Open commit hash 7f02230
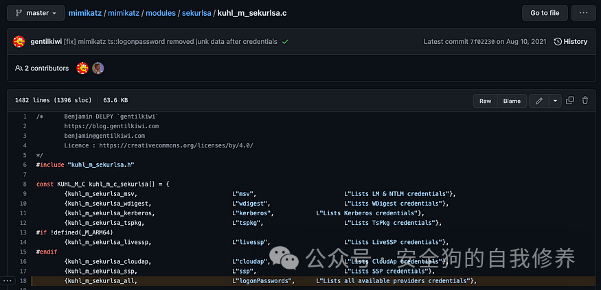 [x=482, y=42]
